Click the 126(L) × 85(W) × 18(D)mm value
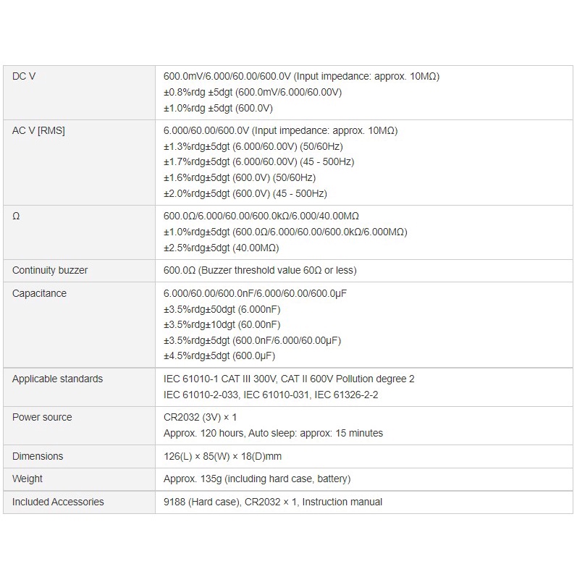 [222, 456]
